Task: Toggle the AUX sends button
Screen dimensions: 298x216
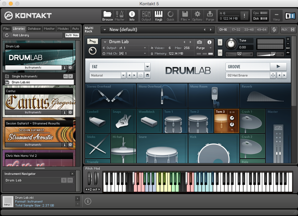Action: [284, 30]
